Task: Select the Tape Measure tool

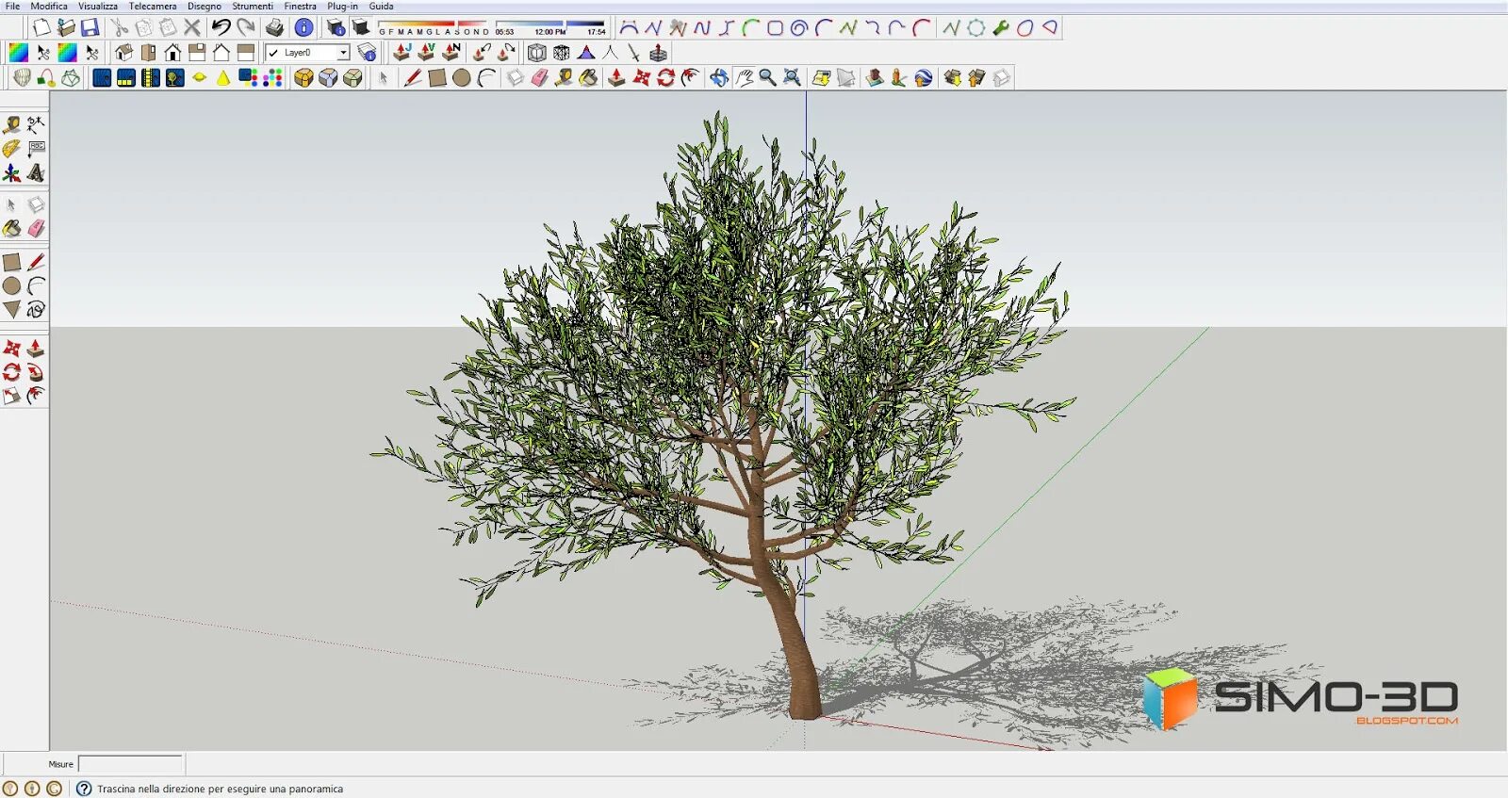Action: click(x=11, y=124)
